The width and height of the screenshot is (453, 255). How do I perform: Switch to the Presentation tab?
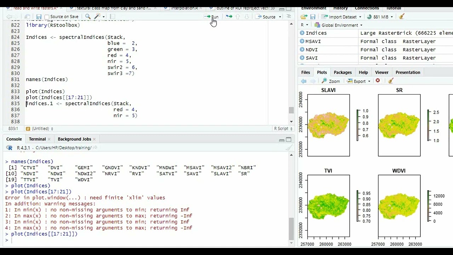tap(408, 72)
